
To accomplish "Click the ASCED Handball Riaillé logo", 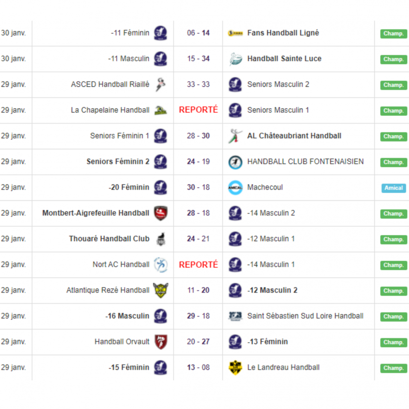I will [x=160, y=85].
